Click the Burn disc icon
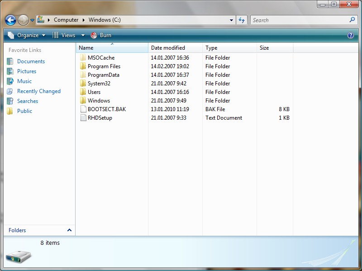 (94, 35)
